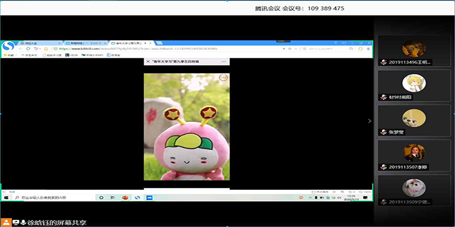Click the screen-share icon beside presenter name
The image size is (455, 227).
[x=16, y=223]
